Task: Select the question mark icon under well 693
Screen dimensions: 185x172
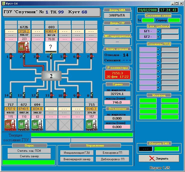Action: tap(51, 47)
